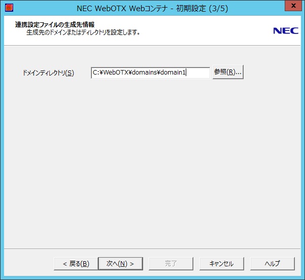Viewport: 305px width, 280px height.
Task: Click into the domain directory path field
Action: pos(150,73)
